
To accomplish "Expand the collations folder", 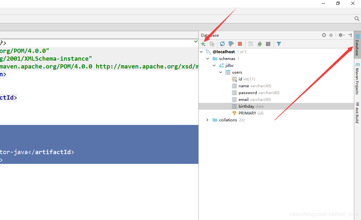I will (207, 120).
